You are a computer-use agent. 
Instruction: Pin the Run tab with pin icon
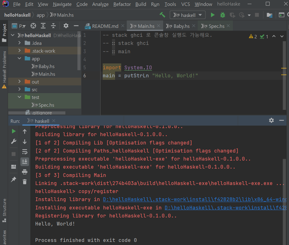[14, 179]
